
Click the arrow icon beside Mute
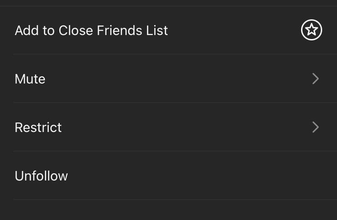click(315, 79)
